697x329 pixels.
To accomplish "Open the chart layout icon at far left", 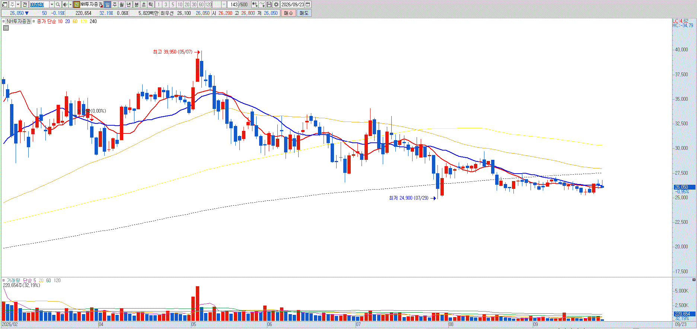I will (5, 4).
